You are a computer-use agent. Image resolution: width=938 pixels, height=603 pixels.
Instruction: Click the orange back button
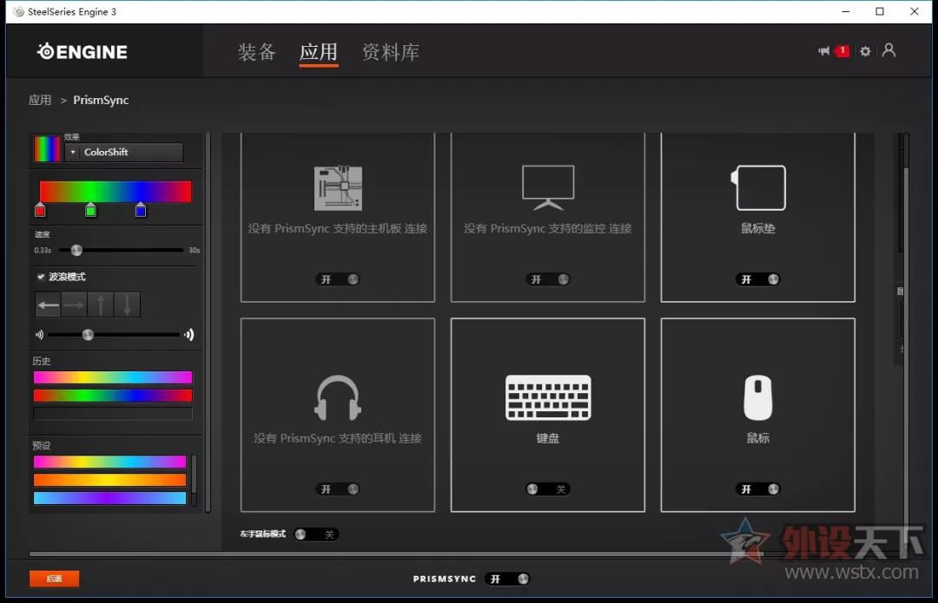pyautogui.click(x=55, y=579)
